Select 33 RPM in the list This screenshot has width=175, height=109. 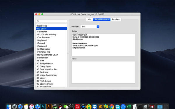pos(52,60)
